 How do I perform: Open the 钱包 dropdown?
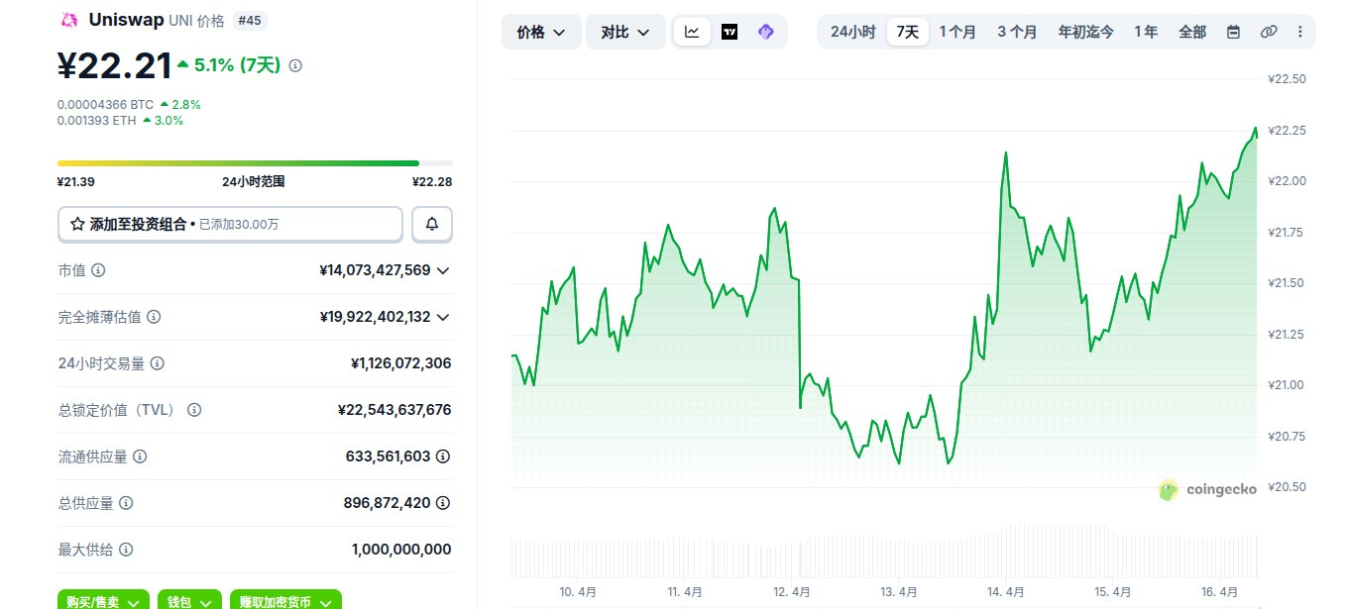pyautogui.click(x=189, y=601)
